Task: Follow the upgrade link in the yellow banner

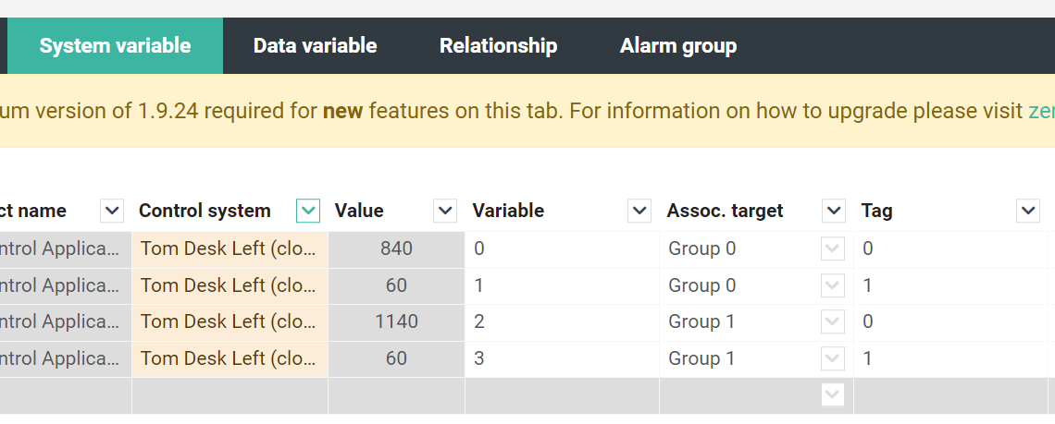Action: (1041, 111)
